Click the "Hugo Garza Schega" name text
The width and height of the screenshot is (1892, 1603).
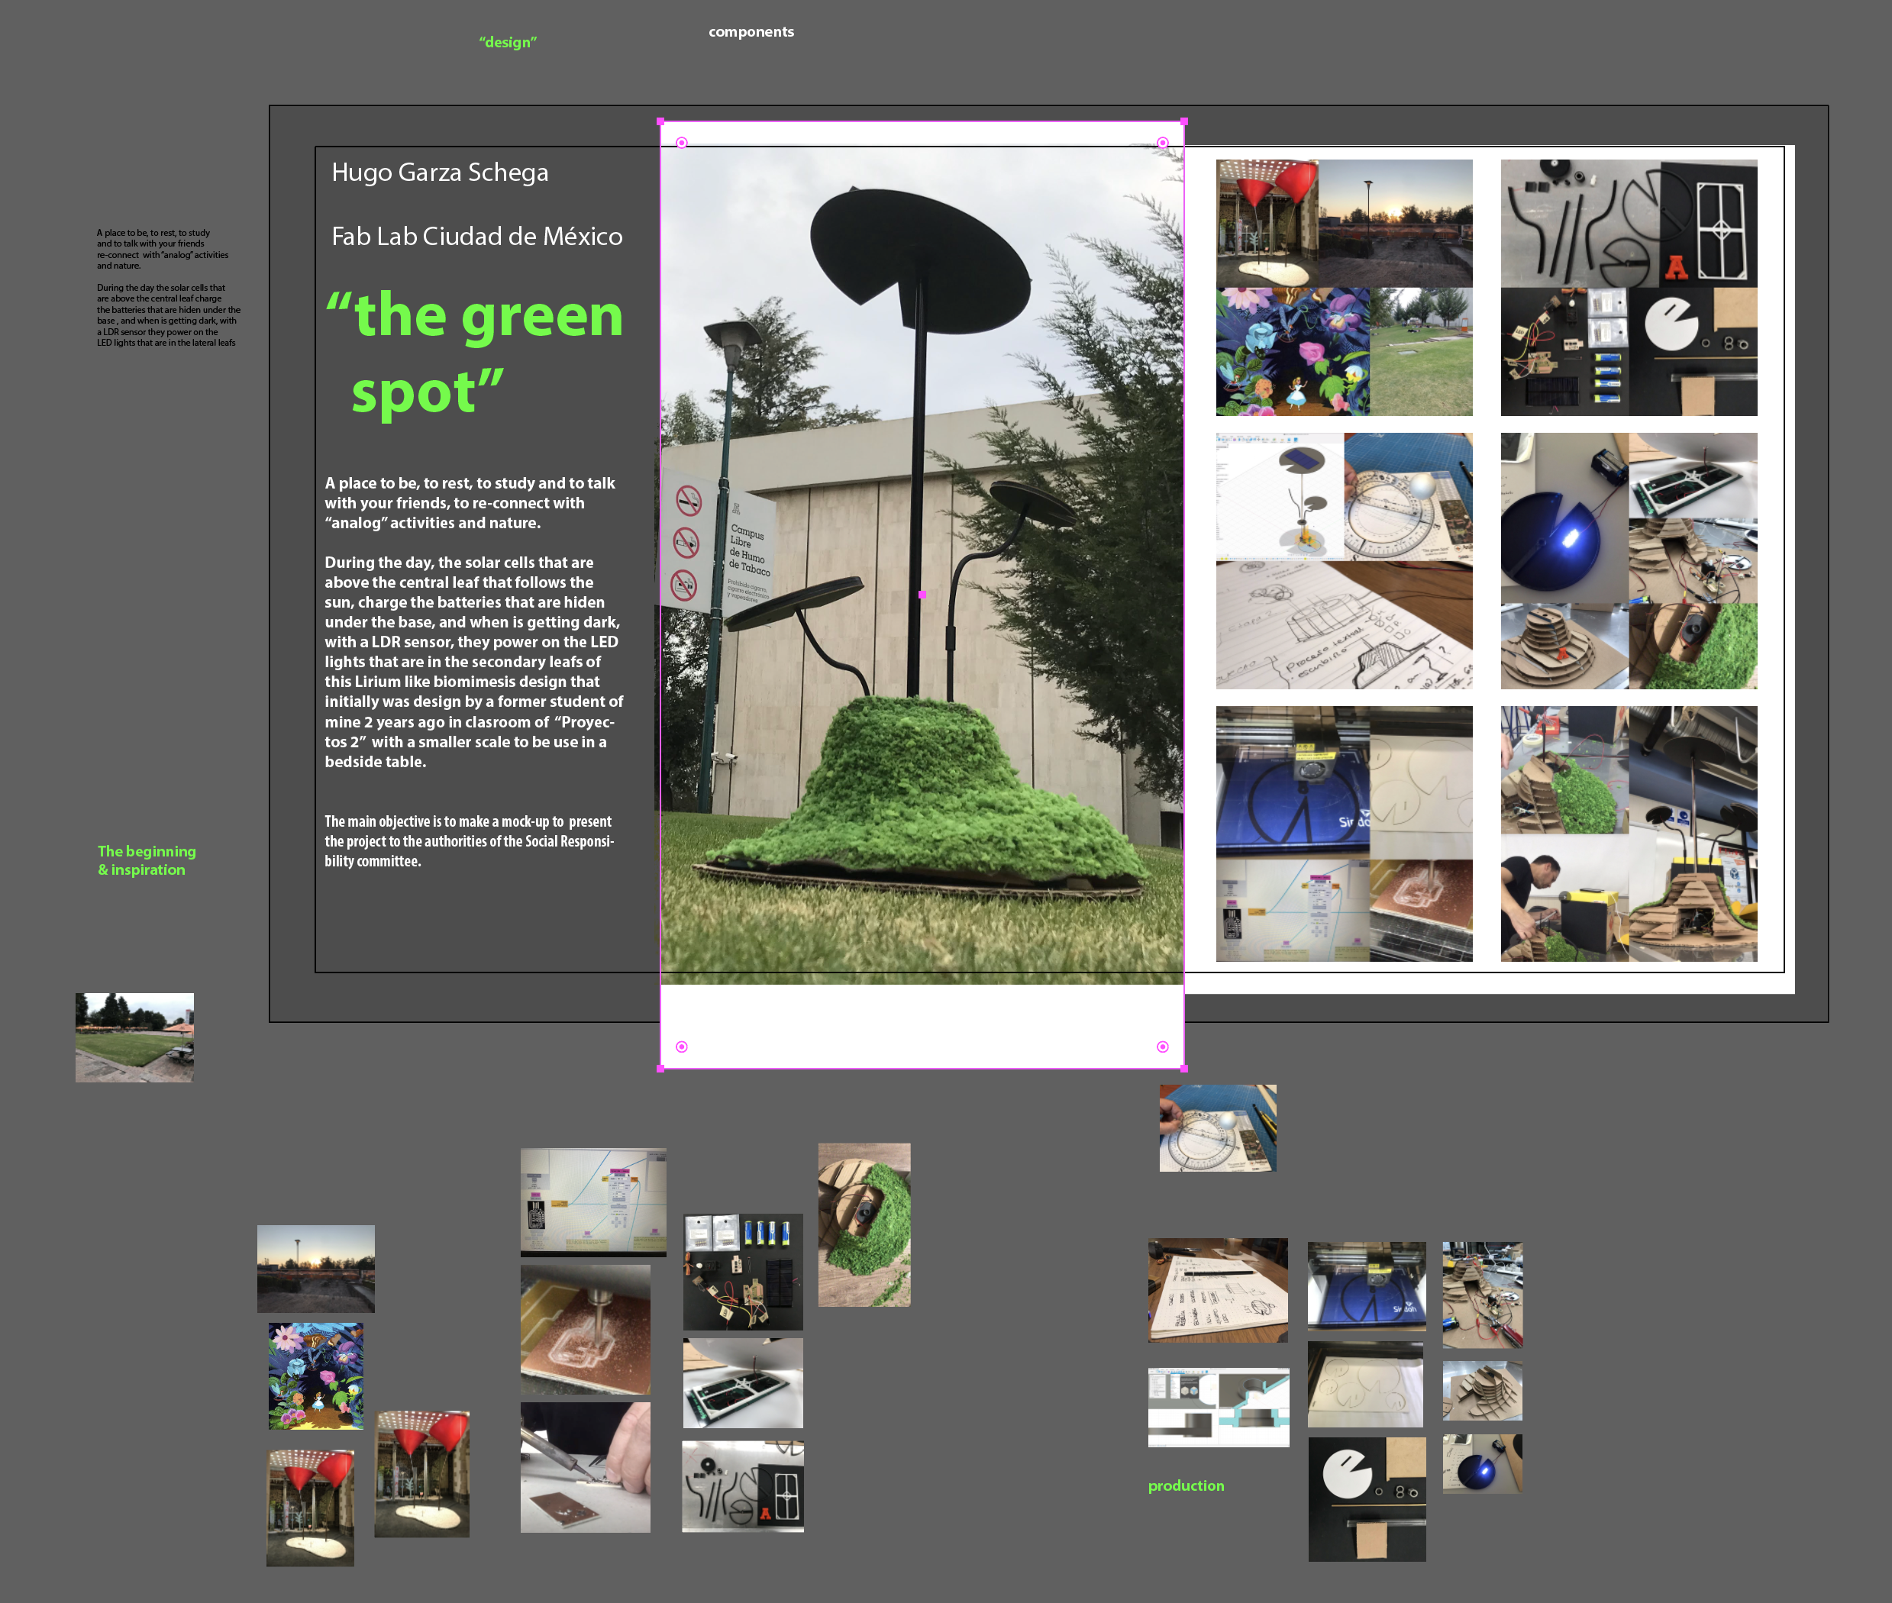click(440, 173)
